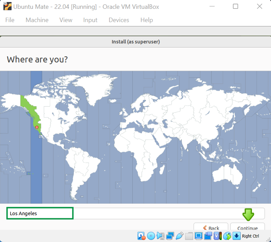
Task: Click the Continue button
Action: [247, 226]
